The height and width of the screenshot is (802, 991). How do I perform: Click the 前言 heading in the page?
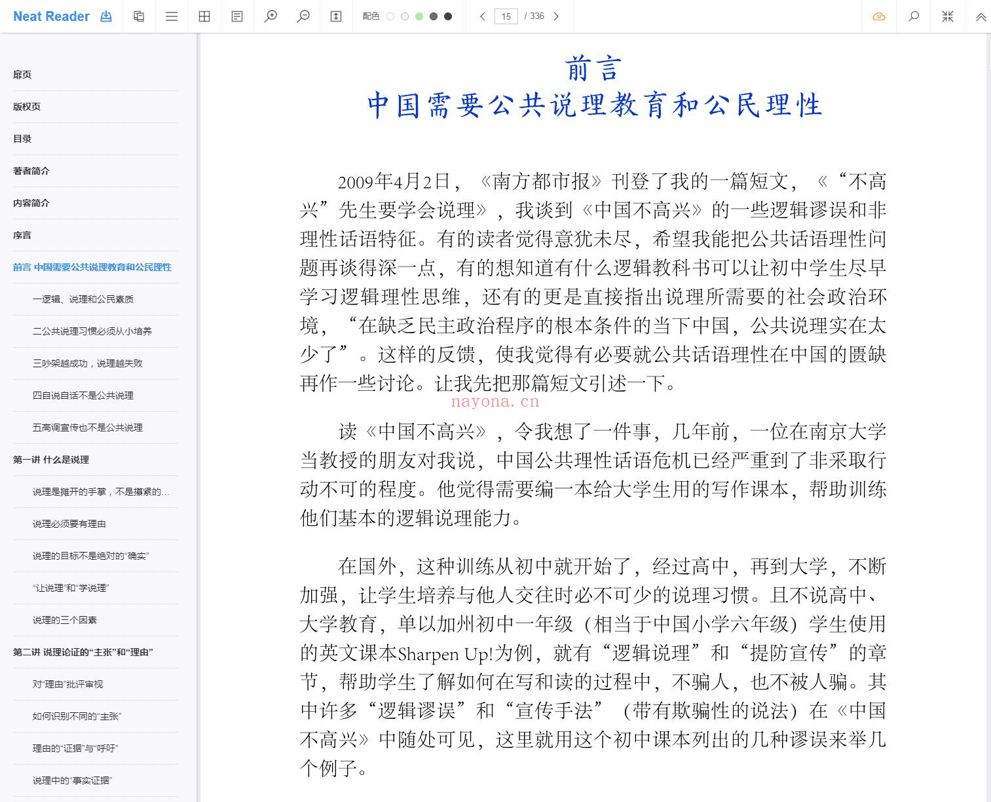click(x=593, y=69)
